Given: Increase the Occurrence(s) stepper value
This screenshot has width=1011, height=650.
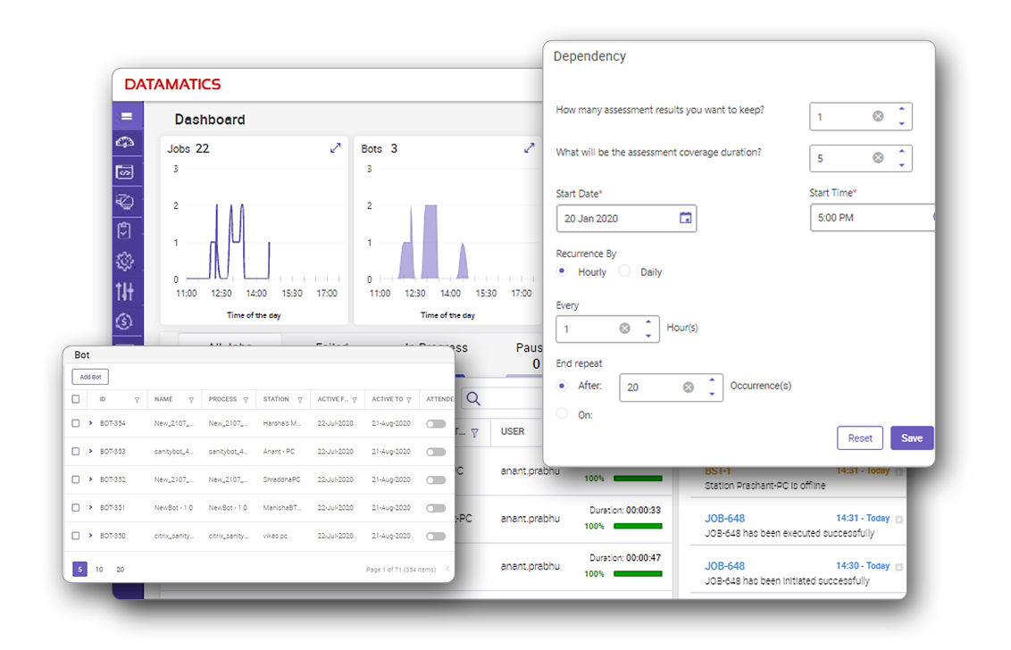Looking at the screenshot, I should [712, 380].
